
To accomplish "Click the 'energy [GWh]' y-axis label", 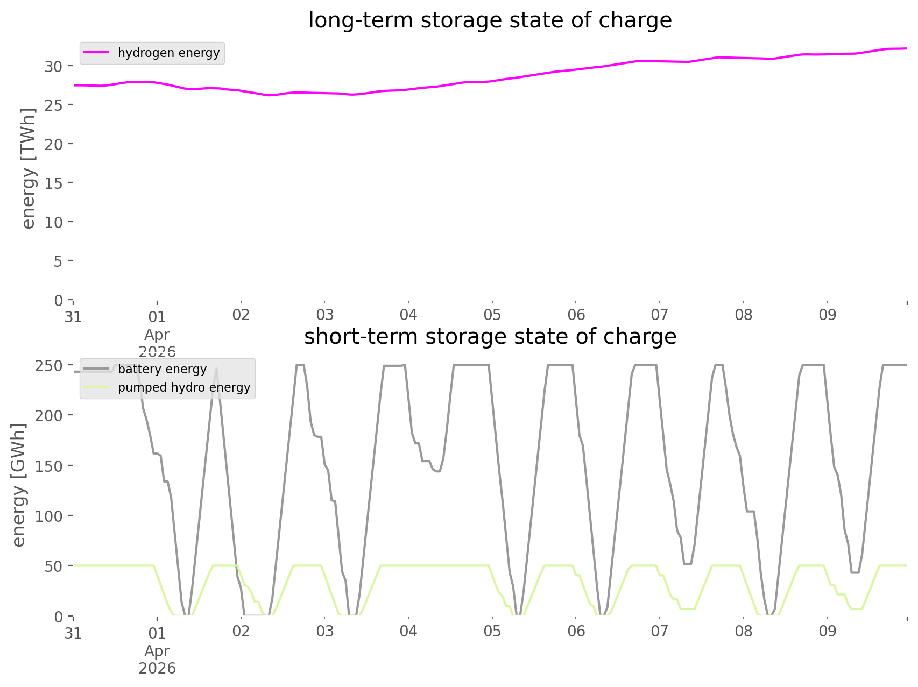I will click(x=18, y=485).
